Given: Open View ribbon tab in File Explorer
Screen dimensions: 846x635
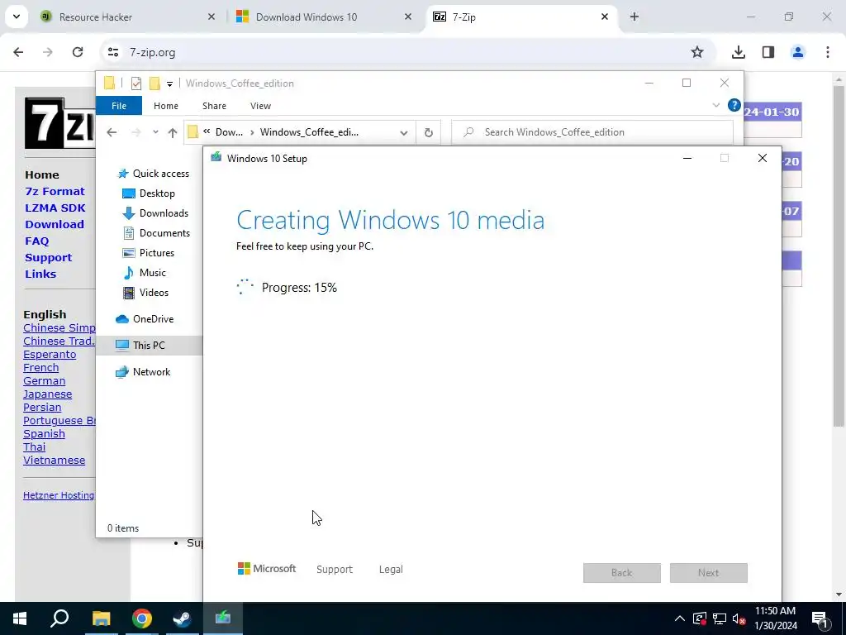Looking at the screenshot, I should pos(260,106).
